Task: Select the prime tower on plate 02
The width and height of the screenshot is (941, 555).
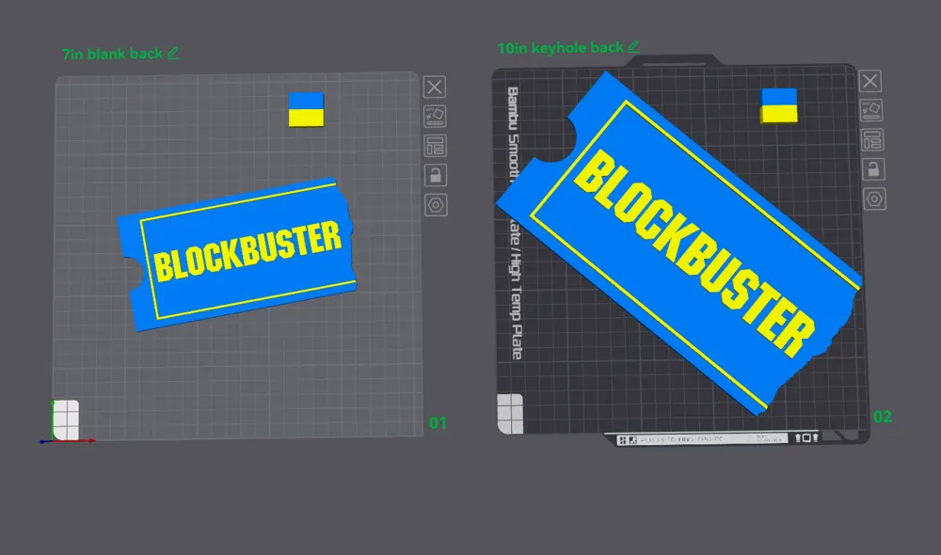Action: point(779,105)
